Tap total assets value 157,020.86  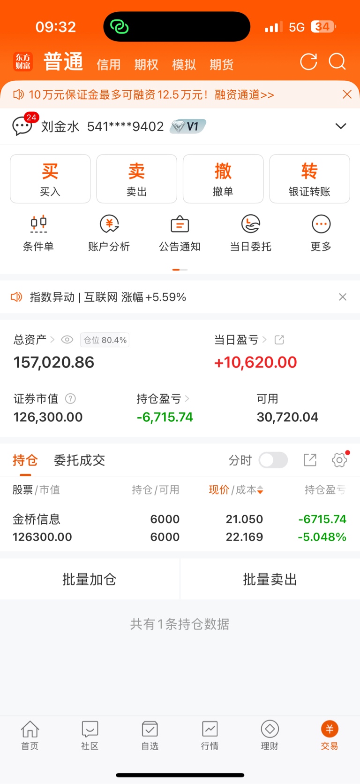[x=54, y=362]
